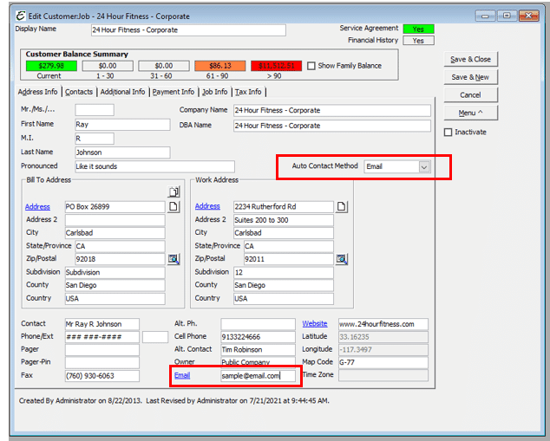Click the Work Address City field
Viewport: 550px width, 441px height.
click(x=284, y=233)
